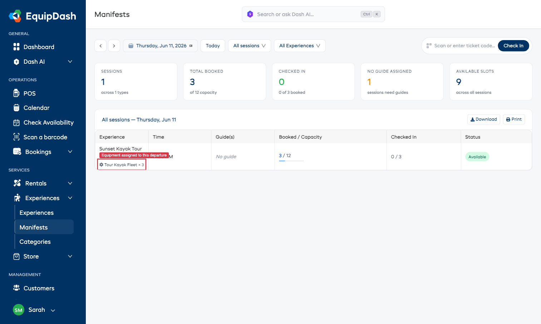Image resolution: width=541 pixels, height=324 pixels.
Task: Click the Store bag icon
Action: pyautogui.click(x=16, y=256)
